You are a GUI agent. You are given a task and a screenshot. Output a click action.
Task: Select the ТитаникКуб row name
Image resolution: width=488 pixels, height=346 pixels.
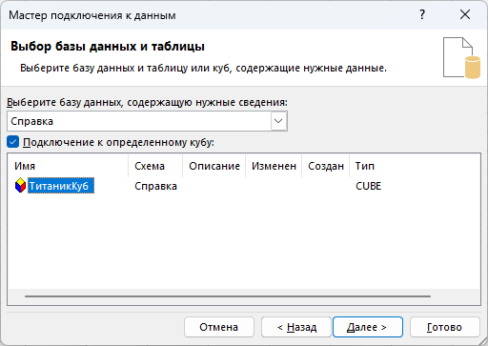pos(61,186)
